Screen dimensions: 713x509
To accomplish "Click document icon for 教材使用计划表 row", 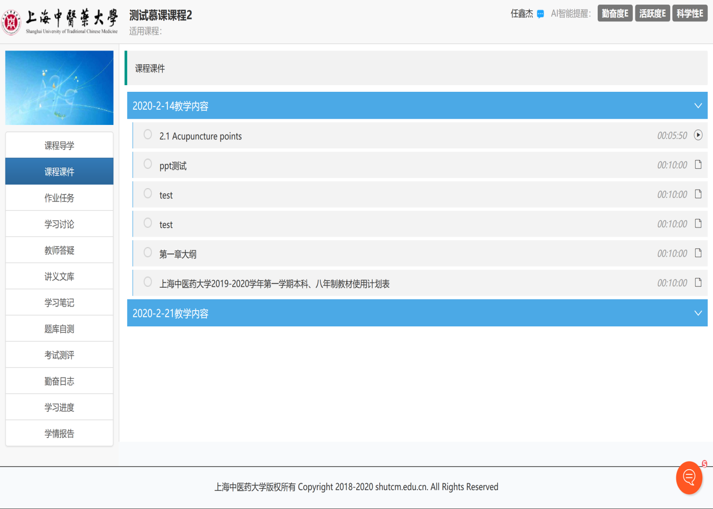I will pos(698,283).
